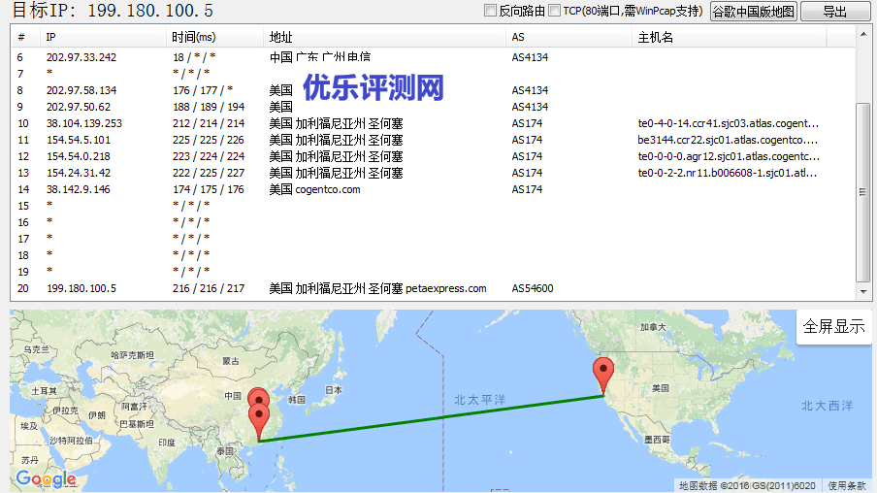Open the 谷歌中国版地图 button
This screenshot has width=877, height=493.
click(x=753, y=12)
